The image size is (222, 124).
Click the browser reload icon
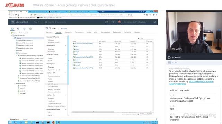tap(16, 15)
